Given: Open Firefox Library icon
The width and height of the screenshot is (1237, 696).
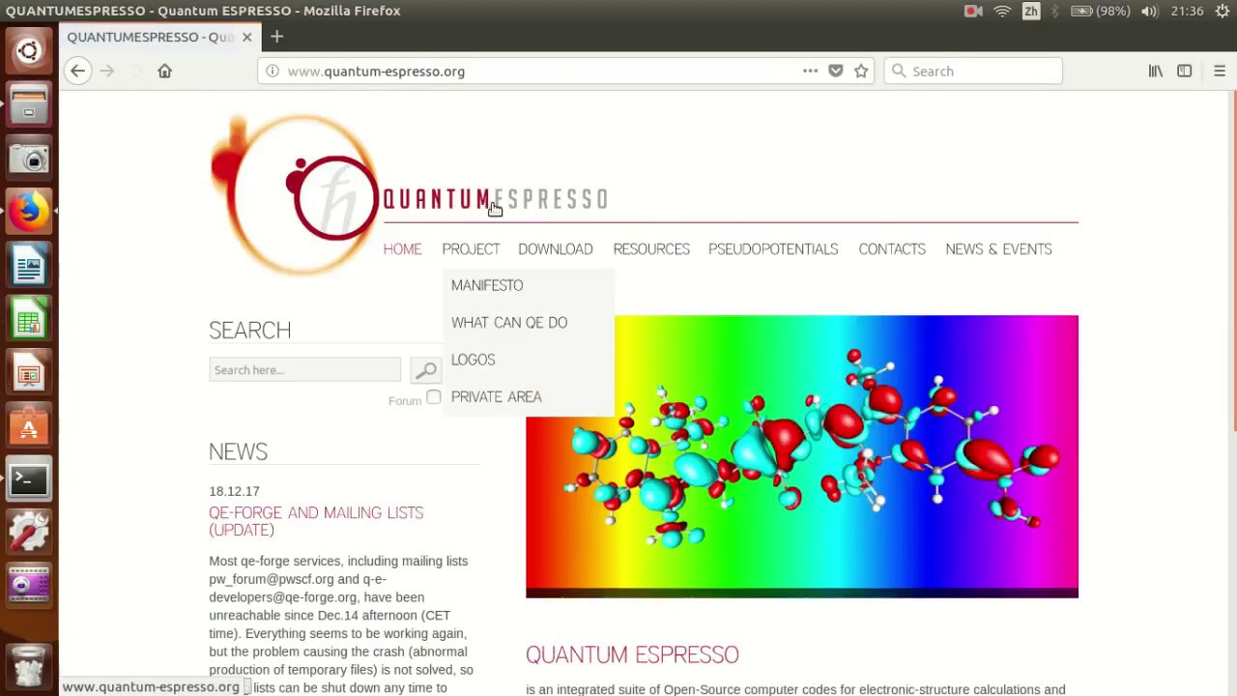Looking at the screenshot, I should 1156,71.
